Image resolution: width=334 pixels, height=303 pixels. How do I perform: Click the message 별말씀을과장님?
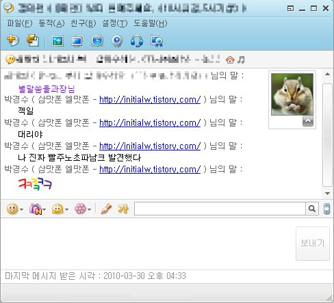[x=47, y=89]
